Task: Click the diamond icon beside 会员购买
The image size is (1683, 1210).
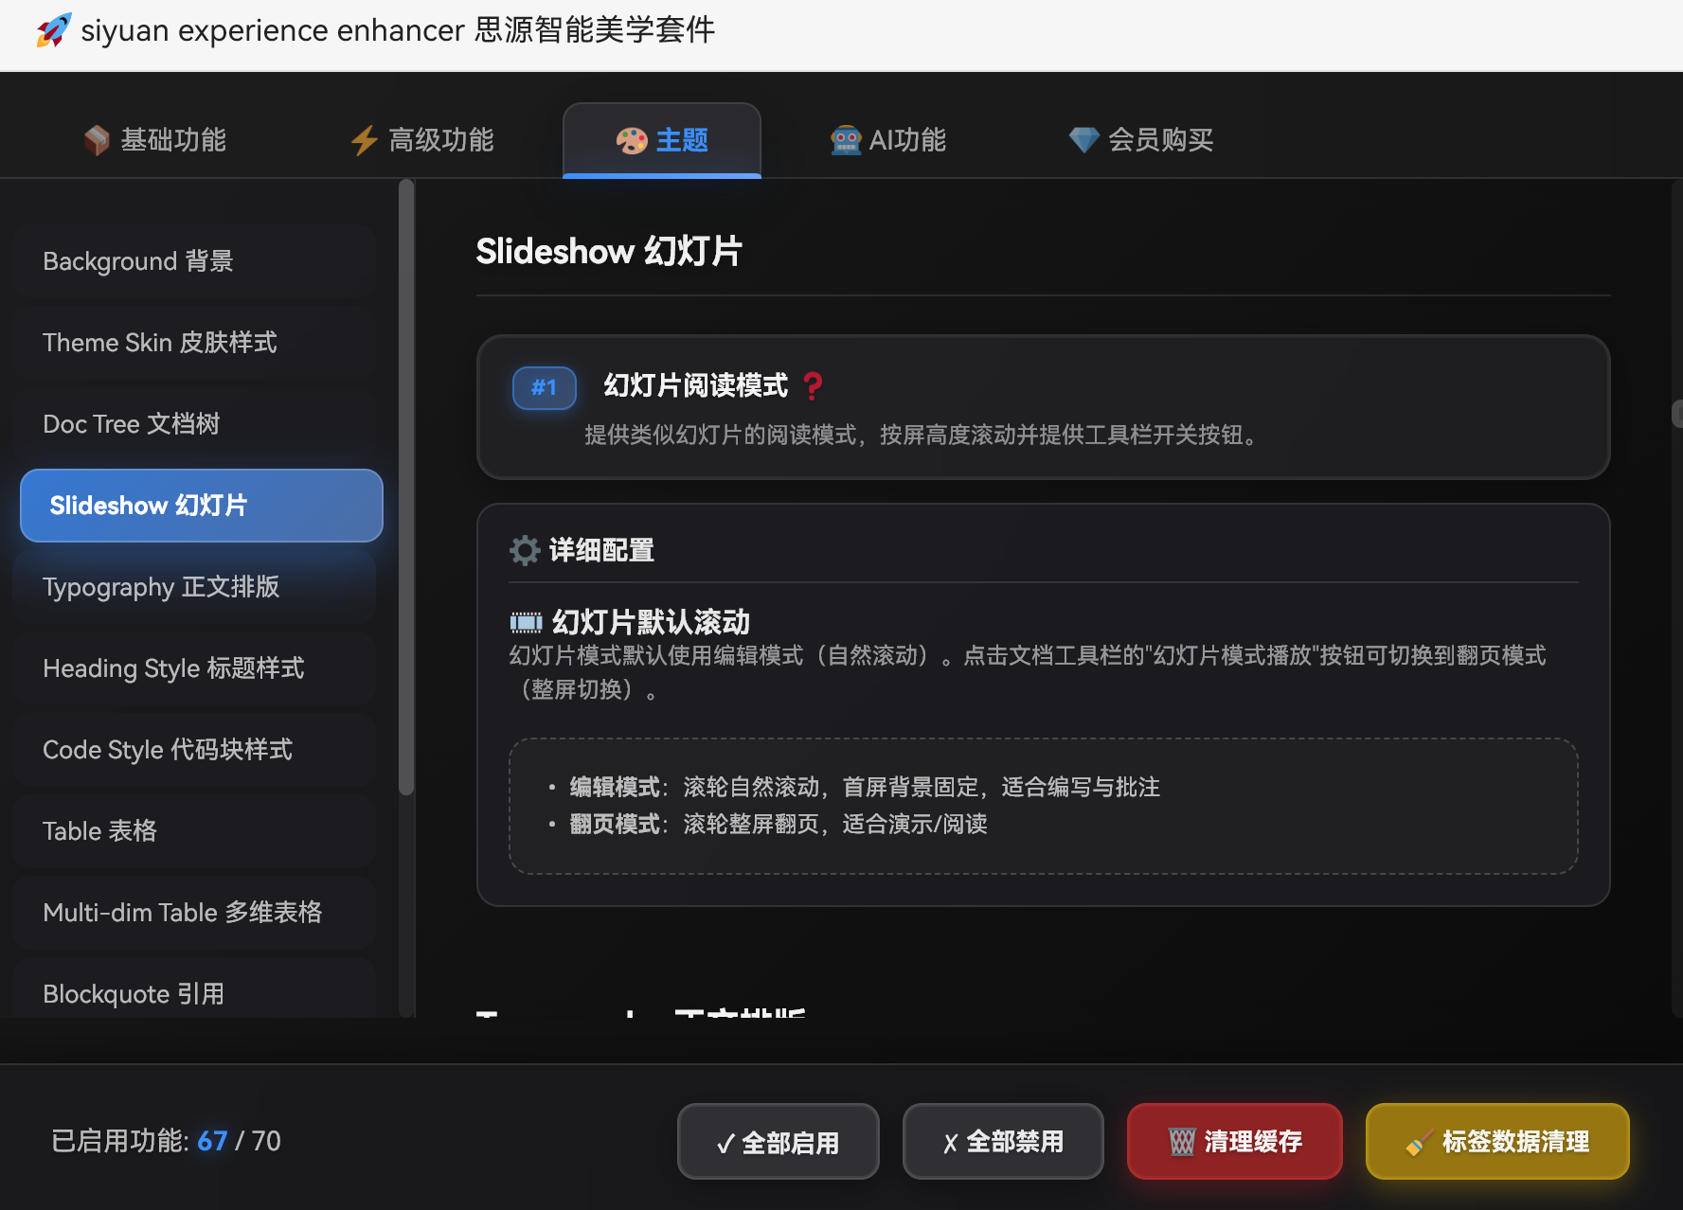Action: [x=1084, y=140]
